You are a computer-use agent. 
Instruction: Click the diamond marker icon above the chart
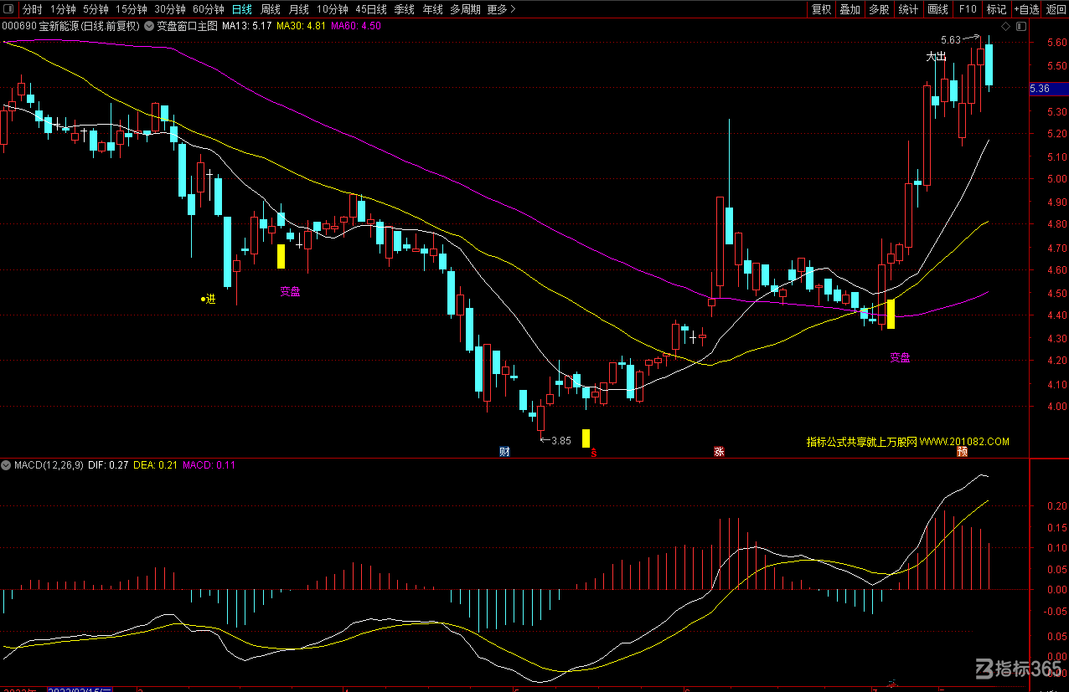(1006, 26)
